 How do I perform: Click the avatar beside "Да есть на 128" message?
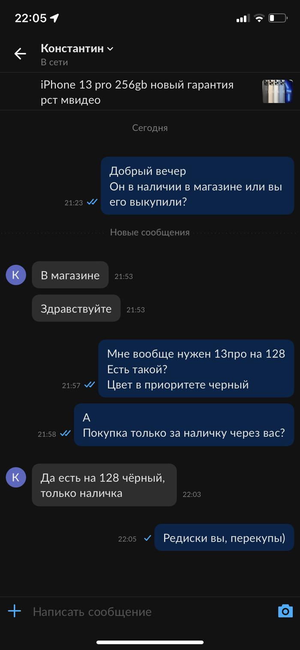[16, 477]
